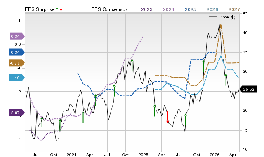
Task: Click the 45 label on the price axis
Action: tap(245, 13)
